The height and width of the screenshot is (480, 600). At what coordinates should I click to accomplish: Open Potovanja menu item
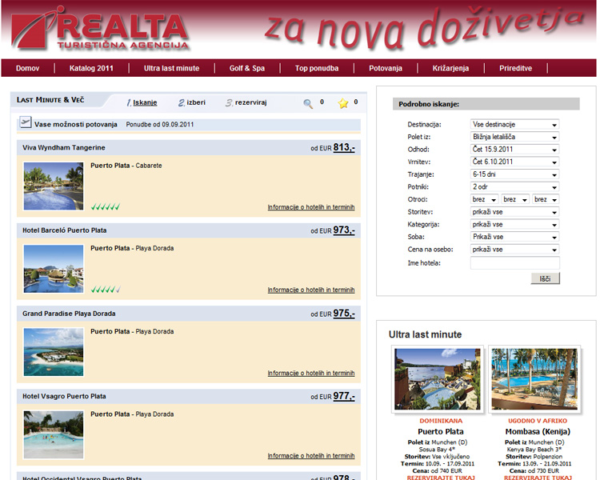coord(386,68)
